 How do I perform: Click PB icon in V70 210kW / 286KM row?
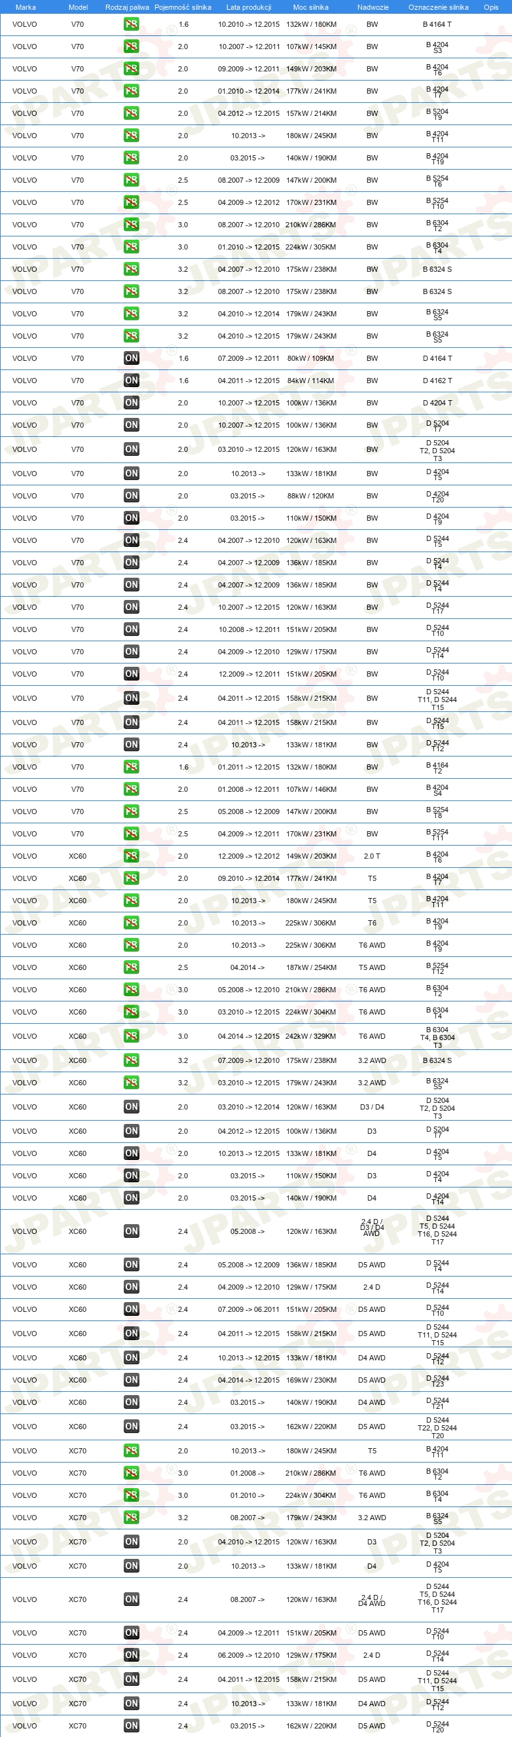click(x=132, y=225)
